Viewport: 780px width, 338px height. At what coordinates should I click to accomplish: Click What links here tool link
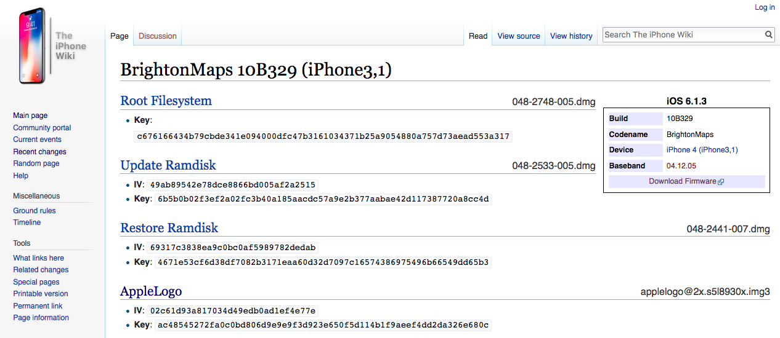coord(38,258)
